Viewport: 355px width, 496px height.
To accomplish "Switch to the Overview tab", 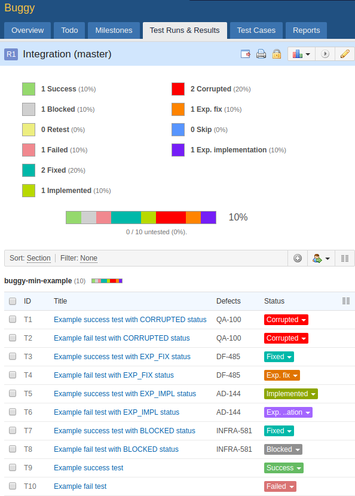I will click(27, 30).
